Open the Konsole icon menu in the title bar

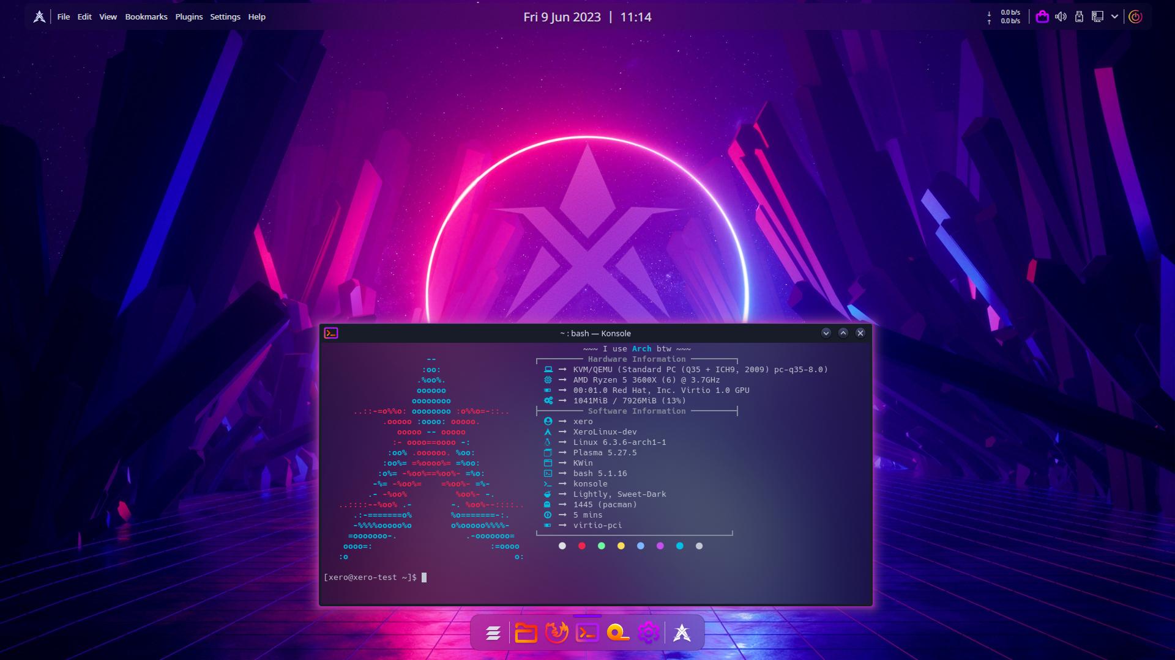click(331, 333)
